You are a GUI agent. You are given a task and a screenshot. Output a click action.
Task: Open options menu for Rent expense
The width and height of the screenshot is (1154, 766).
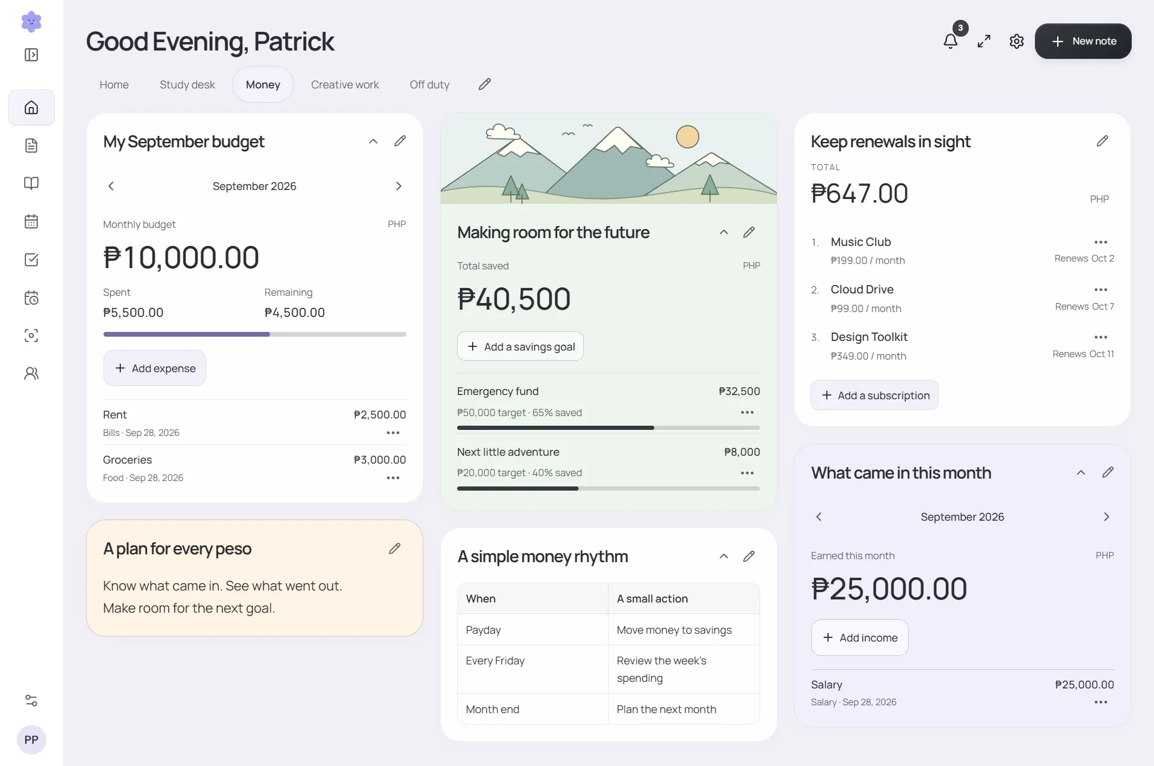(393, 432)
